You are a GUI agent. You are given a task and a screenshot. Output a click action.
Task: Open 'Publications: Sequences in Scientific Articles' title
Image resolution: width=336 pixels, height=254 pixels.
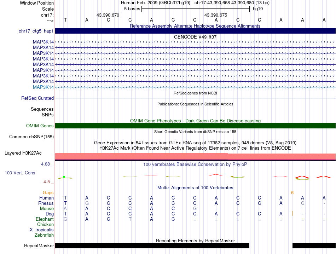point(195,104)
